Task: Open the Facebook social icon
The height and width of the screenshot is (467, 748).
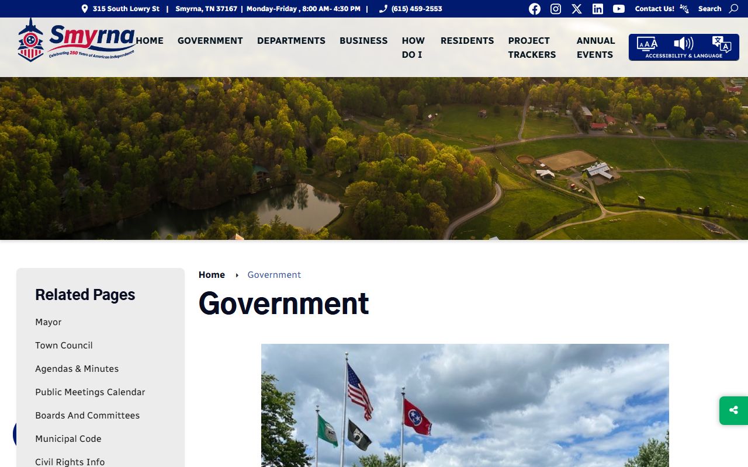Action: (x=534, y=9)
